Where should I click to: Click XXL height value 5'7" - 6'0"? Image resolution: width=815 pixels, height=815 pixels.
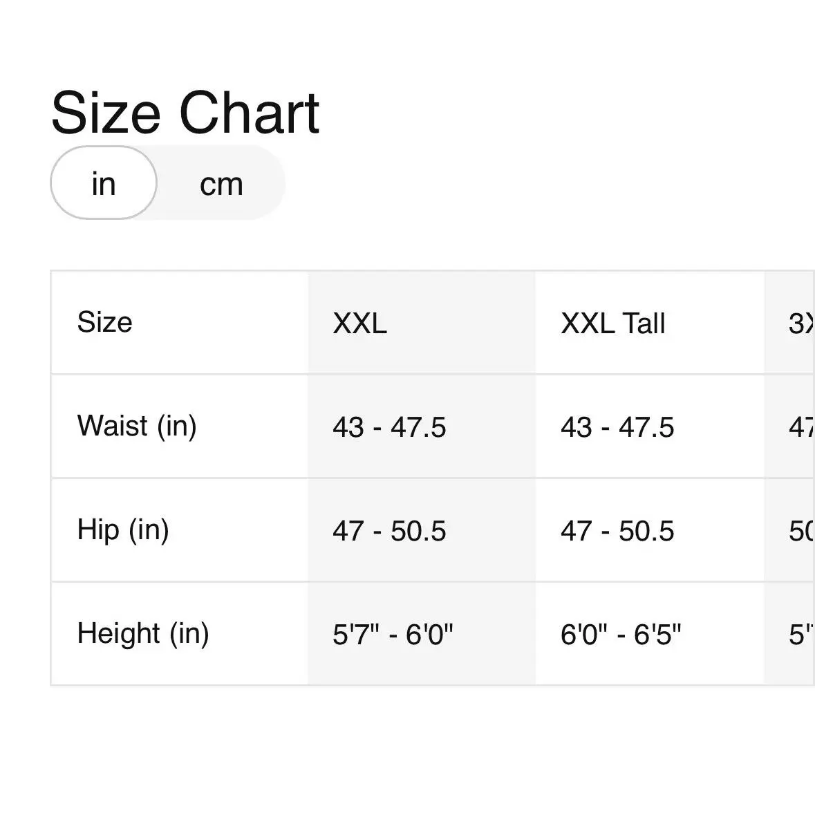[x=393, y=634]
